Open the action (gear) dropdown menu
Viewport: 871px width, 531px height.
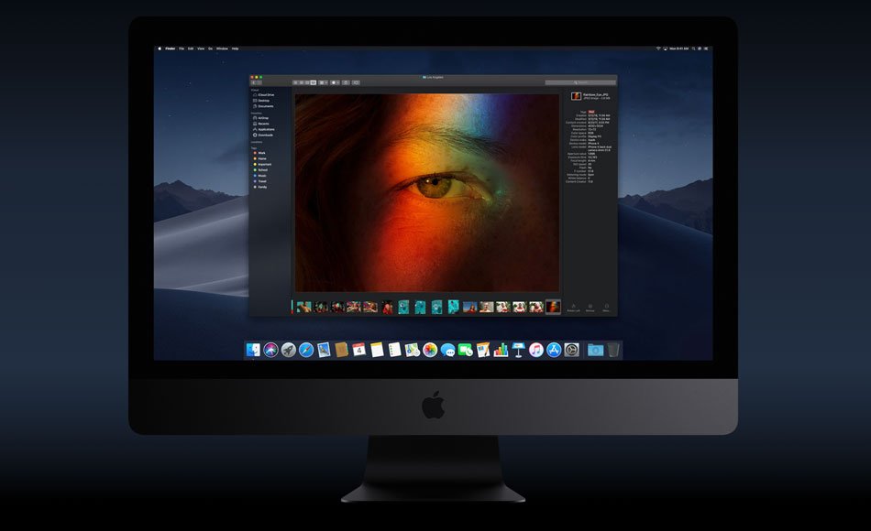(334, 82)
